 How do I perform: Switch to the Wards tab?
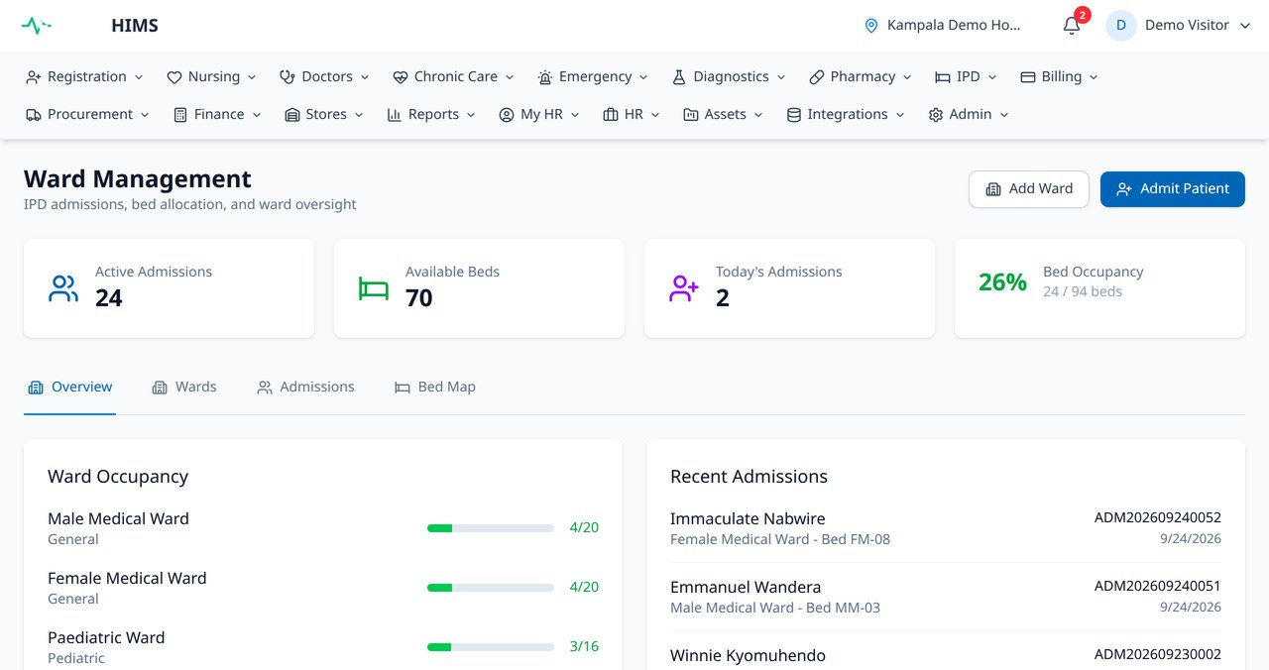click(184, 388)
